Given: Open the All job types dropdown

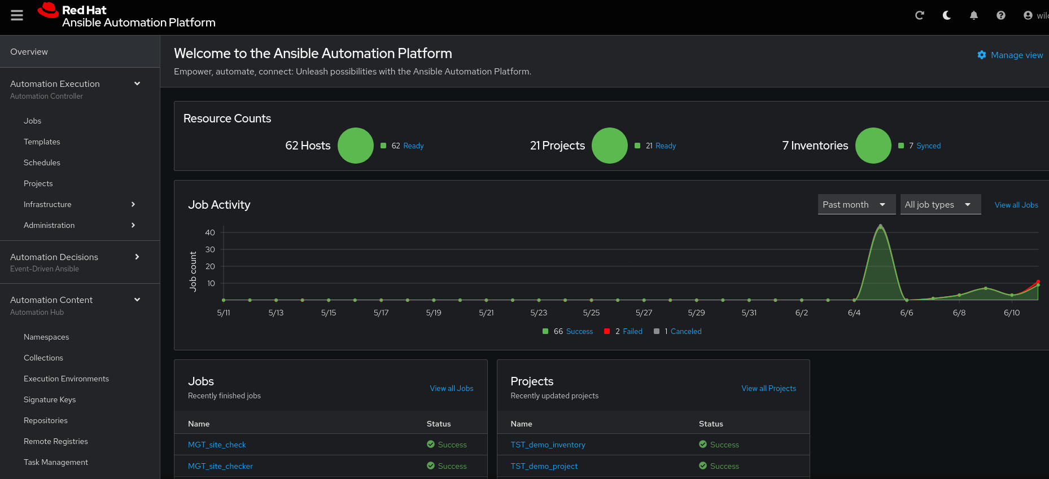Looking at the screenshot, I should tap(939, 204).
